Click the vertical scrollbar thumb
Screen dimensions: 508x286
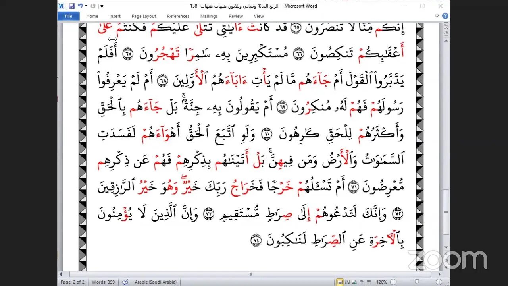coord(446,212)
